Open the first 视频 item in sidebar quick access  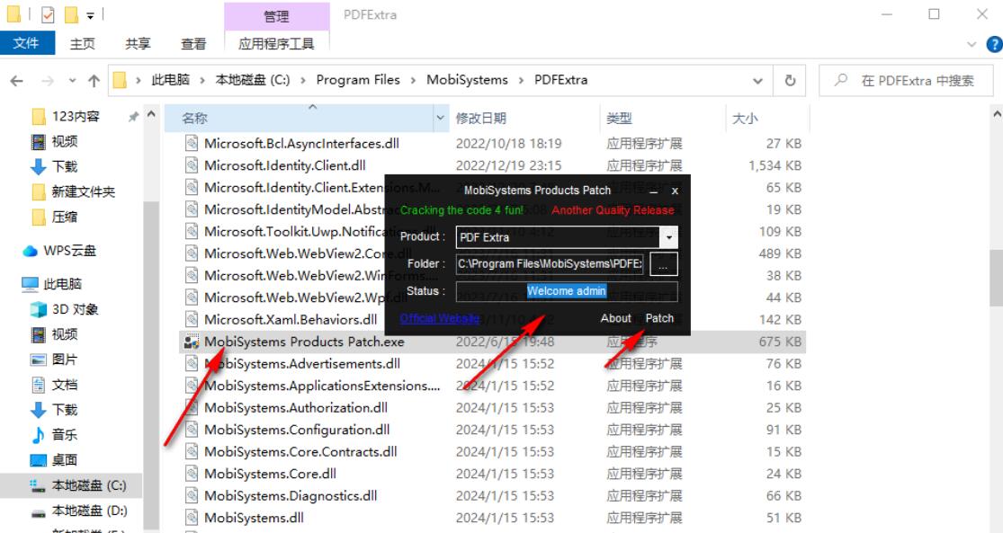64,141
